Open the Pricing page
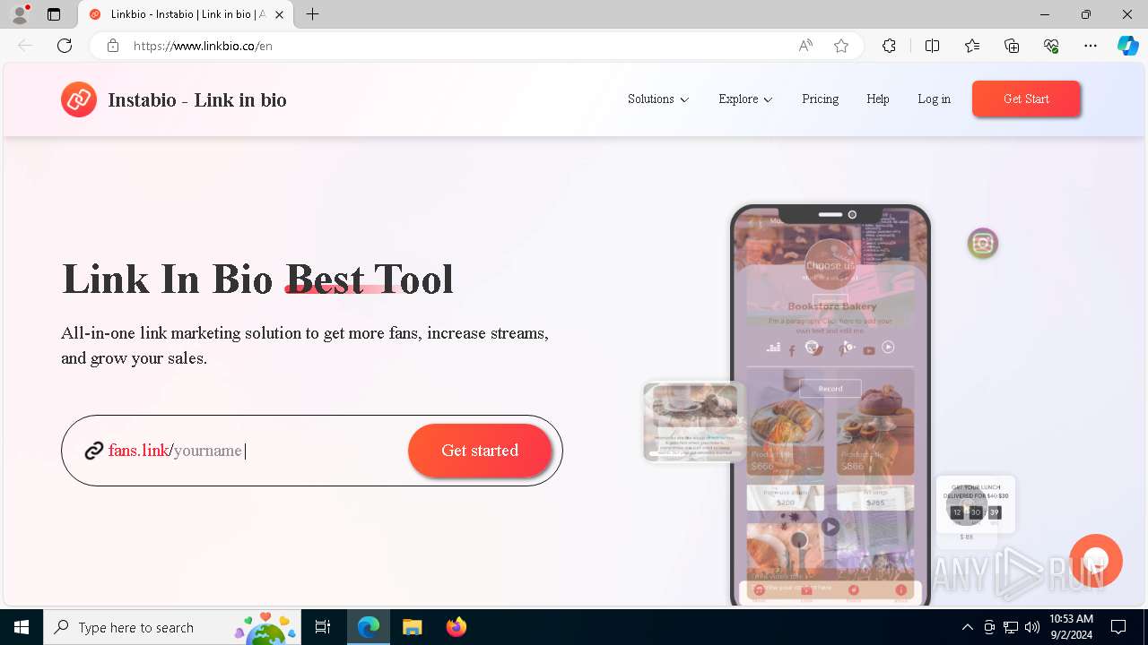Viewport: 1148px width, 645px height. coord(820,99)
